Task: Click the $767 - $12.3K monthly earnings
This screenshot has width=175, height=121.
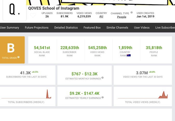Action: (84, 74)
